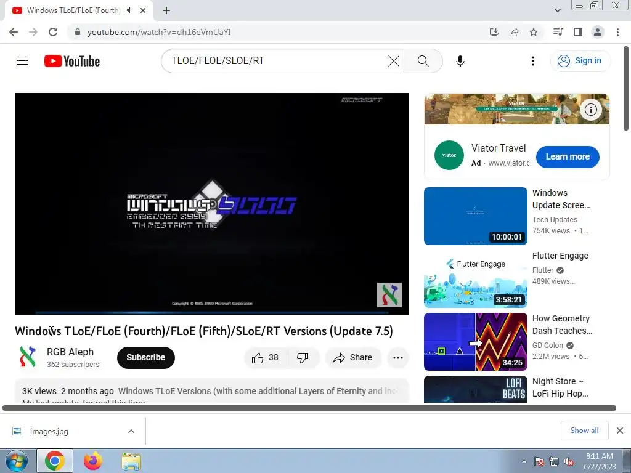Open Windows Explorer from taskbar

[131, 461]
